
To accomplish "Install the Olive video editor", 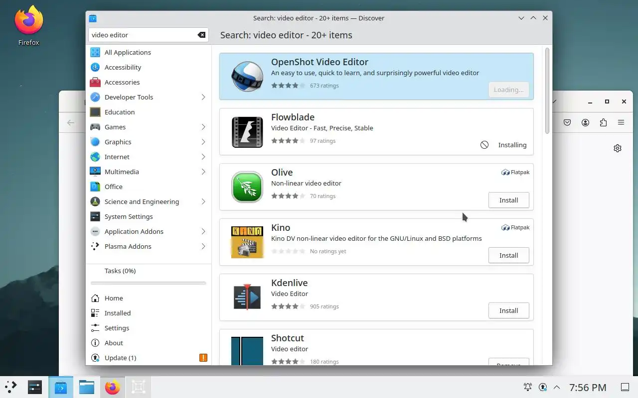I will click(x=508, y=200).
